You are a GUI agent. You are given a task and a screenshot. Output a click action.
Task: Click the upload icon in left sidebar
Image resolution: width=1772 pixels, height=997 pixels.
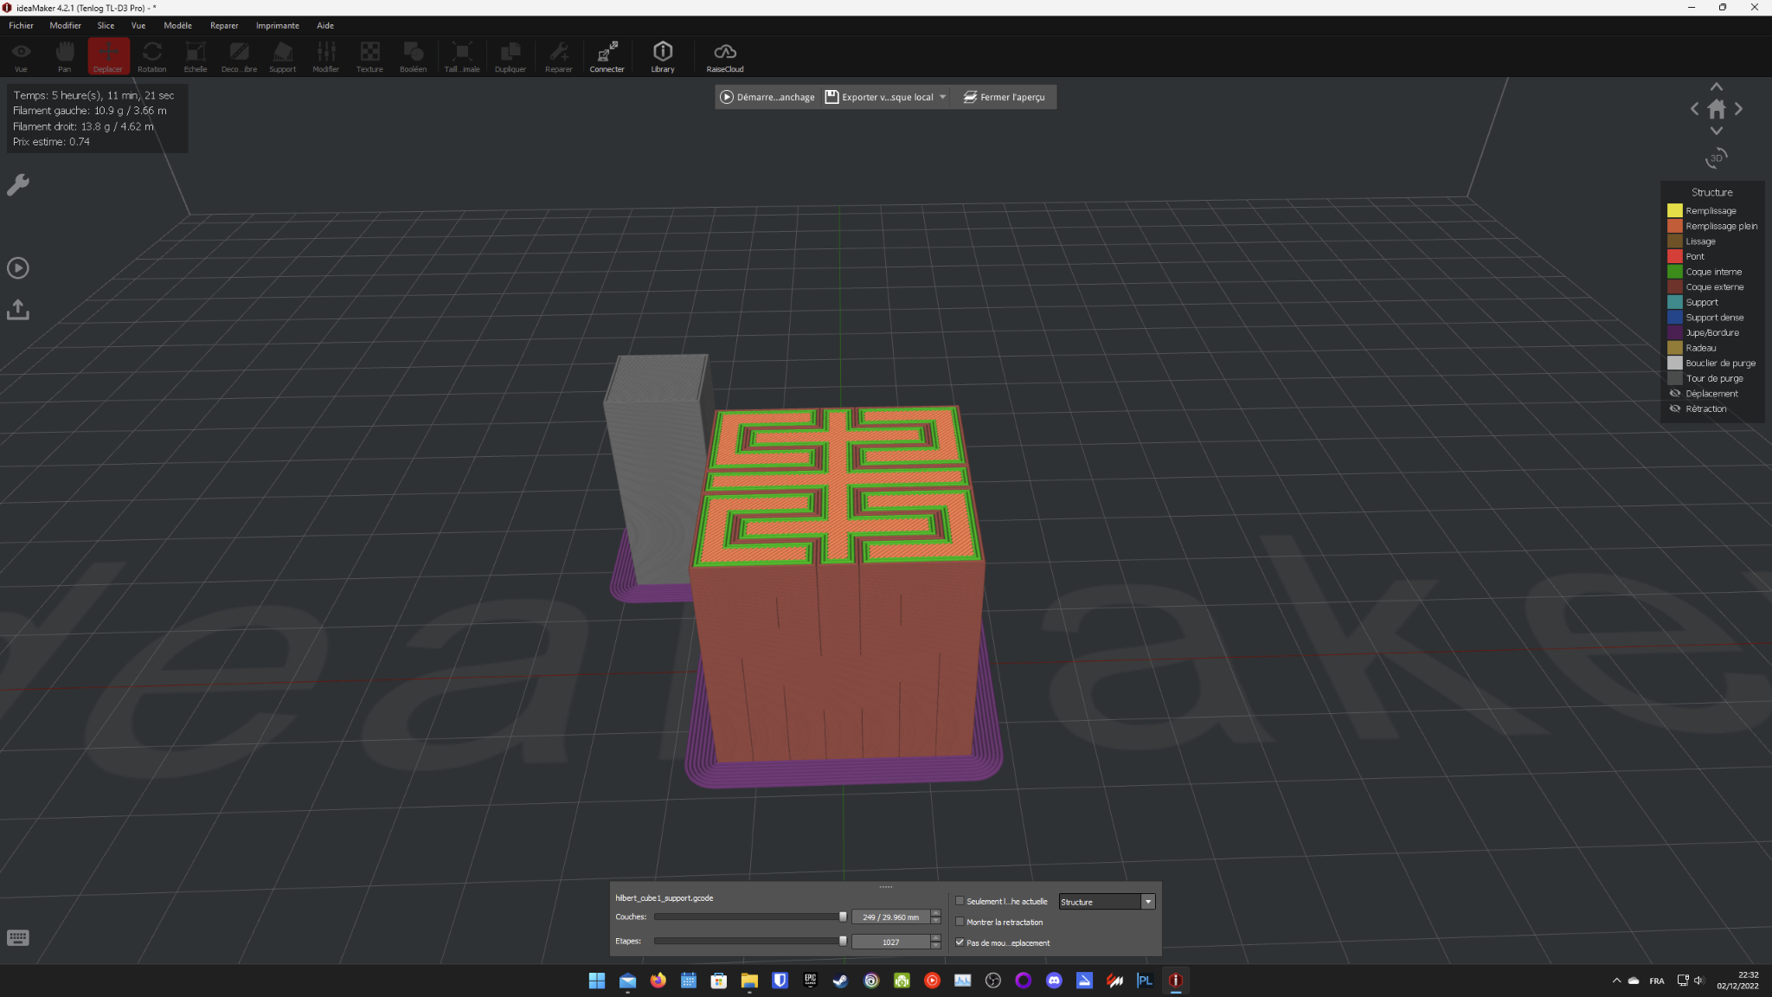click(x=18, y=310)
